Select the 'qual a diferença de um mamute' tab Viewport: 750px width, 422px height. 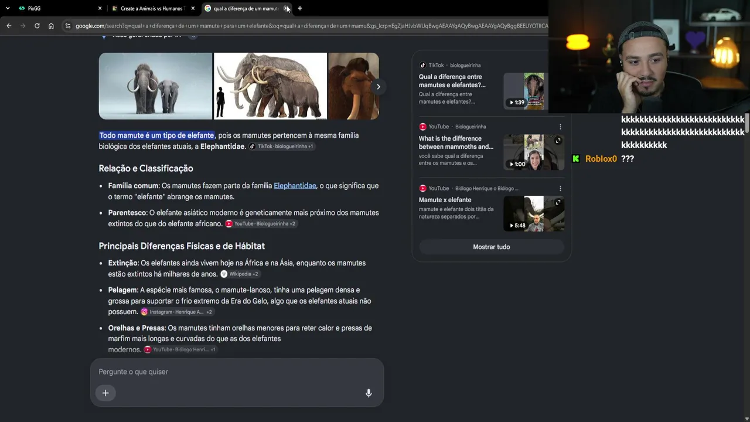point(246,8)
